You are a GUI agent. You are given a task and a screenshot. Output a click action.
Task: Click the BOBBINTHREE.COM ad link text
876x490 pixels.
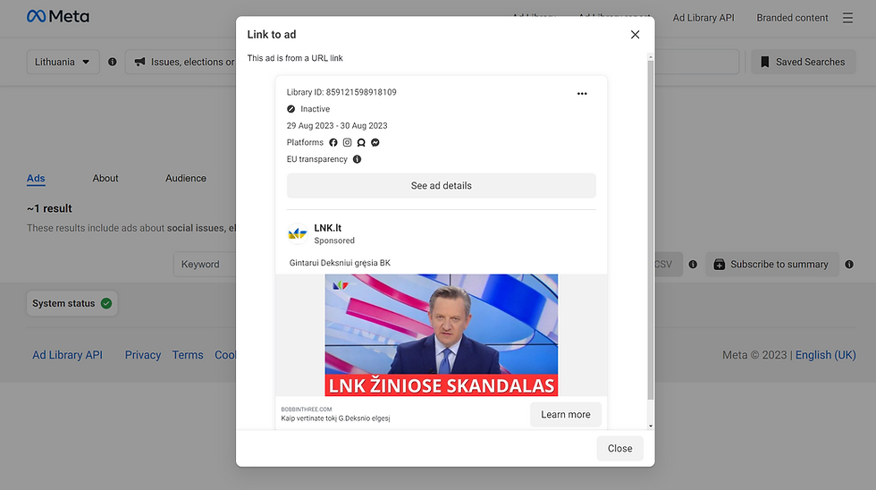coord(307,410)
